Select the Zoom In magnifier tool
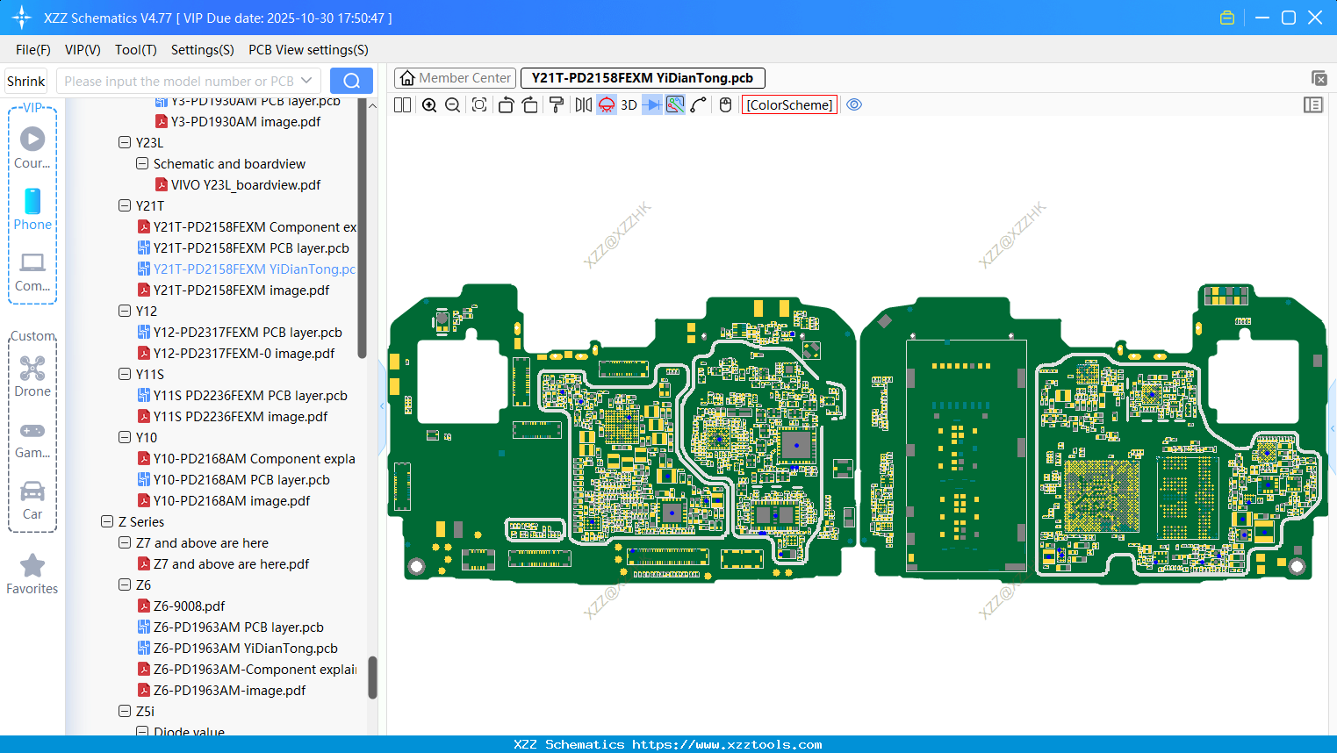Viewport: 1337px width, 753px height. 429,104
